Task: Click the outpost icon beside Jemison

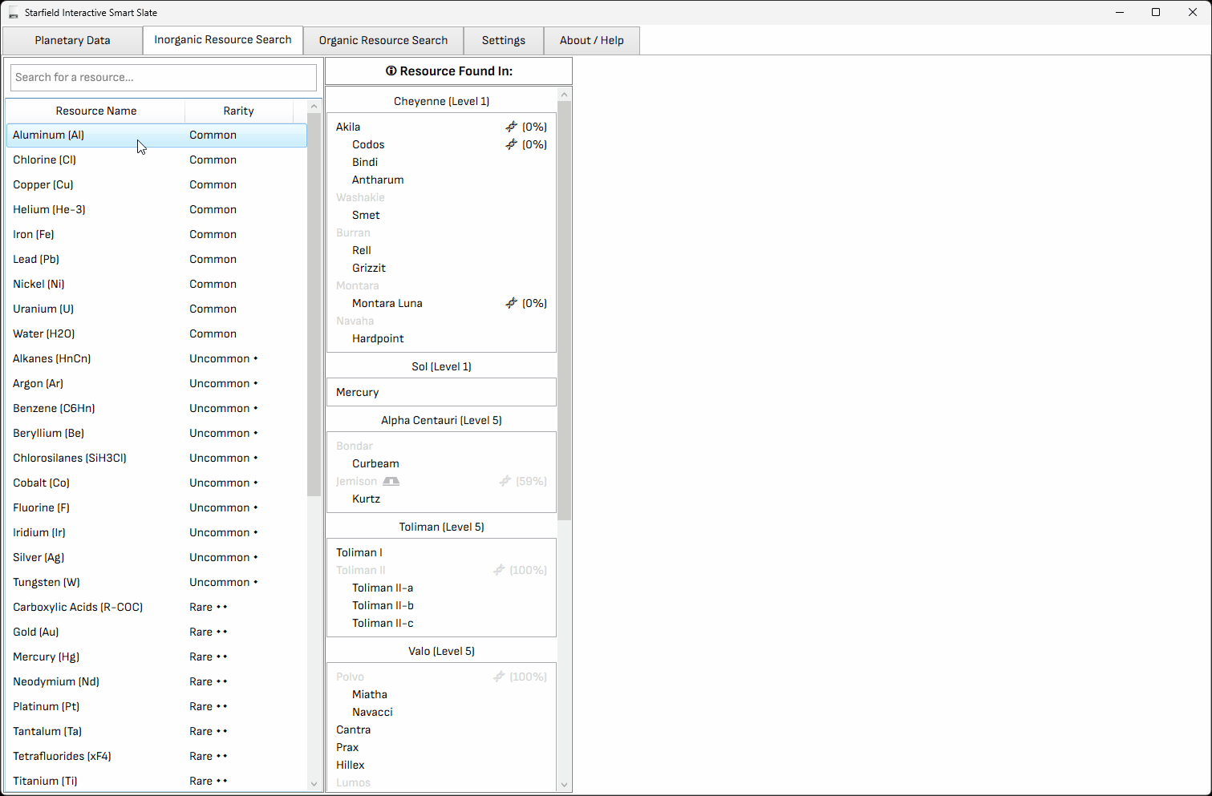Action: (391, 481)
